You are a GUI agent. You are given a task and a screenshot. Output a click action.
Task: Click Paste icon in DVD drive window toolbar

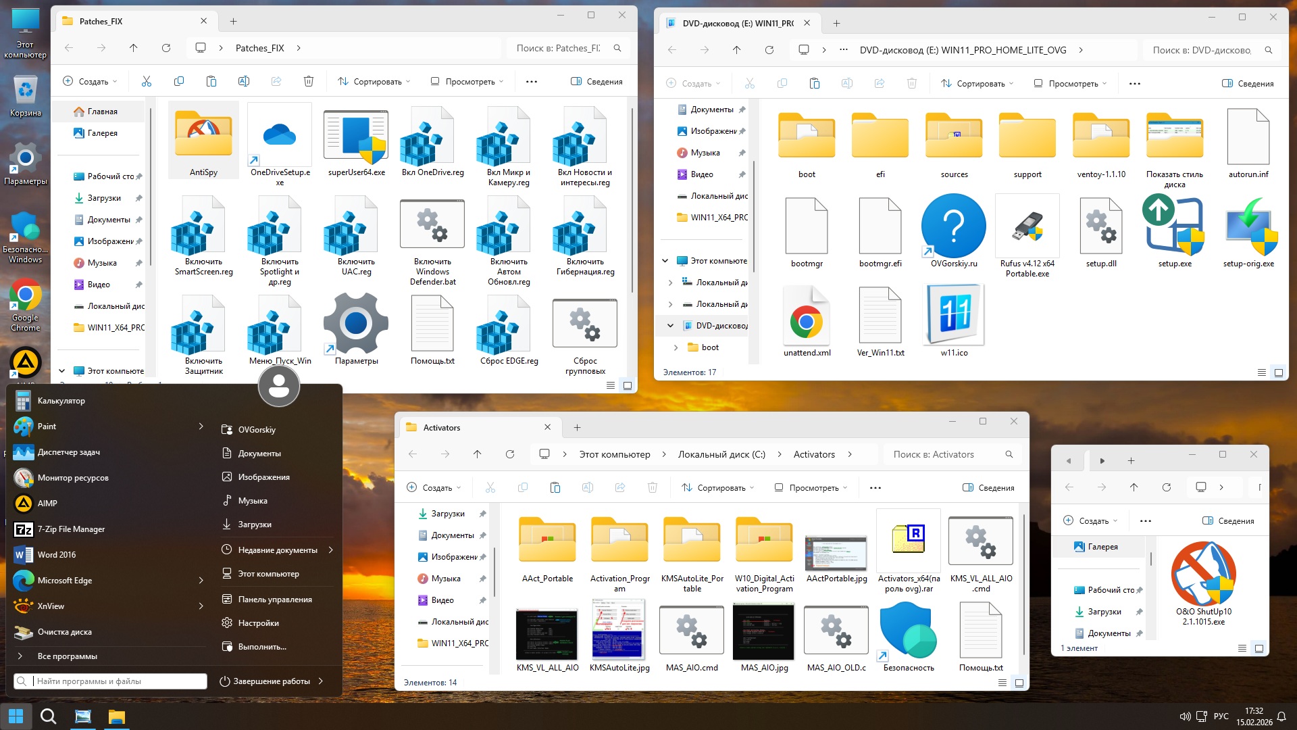[814, 83]
